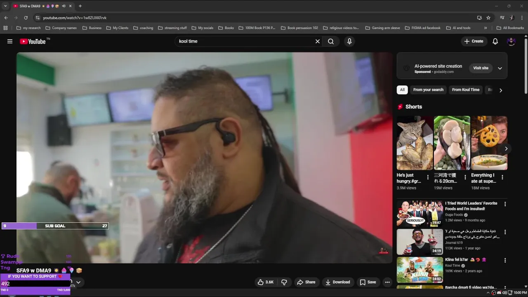Click the system clock showing 10:00 PM
Screen dimensions: 528x297
click(x=520, y=293)
